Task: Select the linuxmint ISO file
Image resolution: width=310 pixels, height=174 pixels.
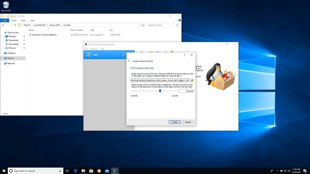Action: 44,35
